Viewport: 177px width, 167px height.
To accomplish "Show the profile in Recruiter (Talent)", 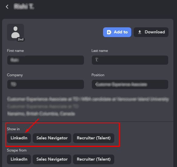I will 94,138.
